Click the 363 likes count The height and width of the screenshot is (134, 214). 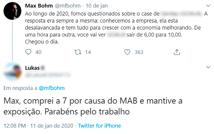[x=139, y=52]
